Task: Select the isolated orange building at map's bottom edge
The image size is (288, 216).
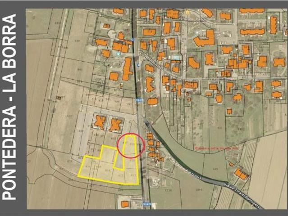Action: [x=125, y=204]
